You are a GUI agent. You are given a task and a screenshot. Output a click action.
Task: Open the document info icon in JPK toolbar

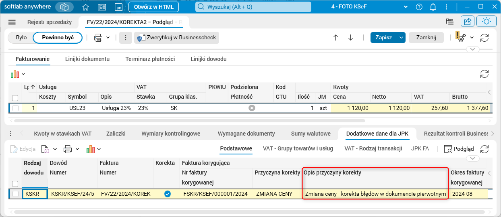[x=45, y=149]
